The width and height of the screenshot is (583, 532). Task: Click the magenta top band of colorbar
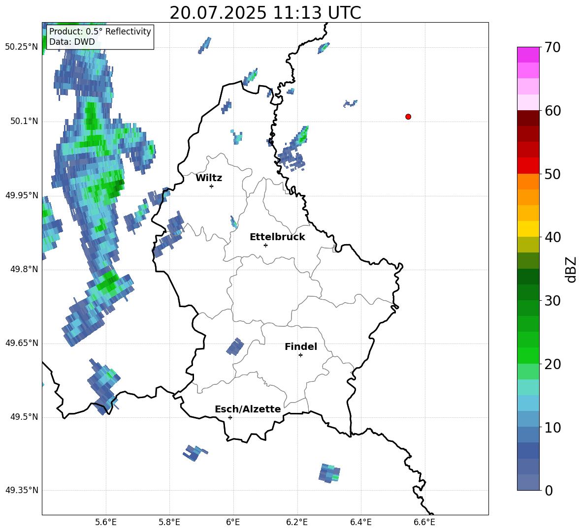pos(528,55)
